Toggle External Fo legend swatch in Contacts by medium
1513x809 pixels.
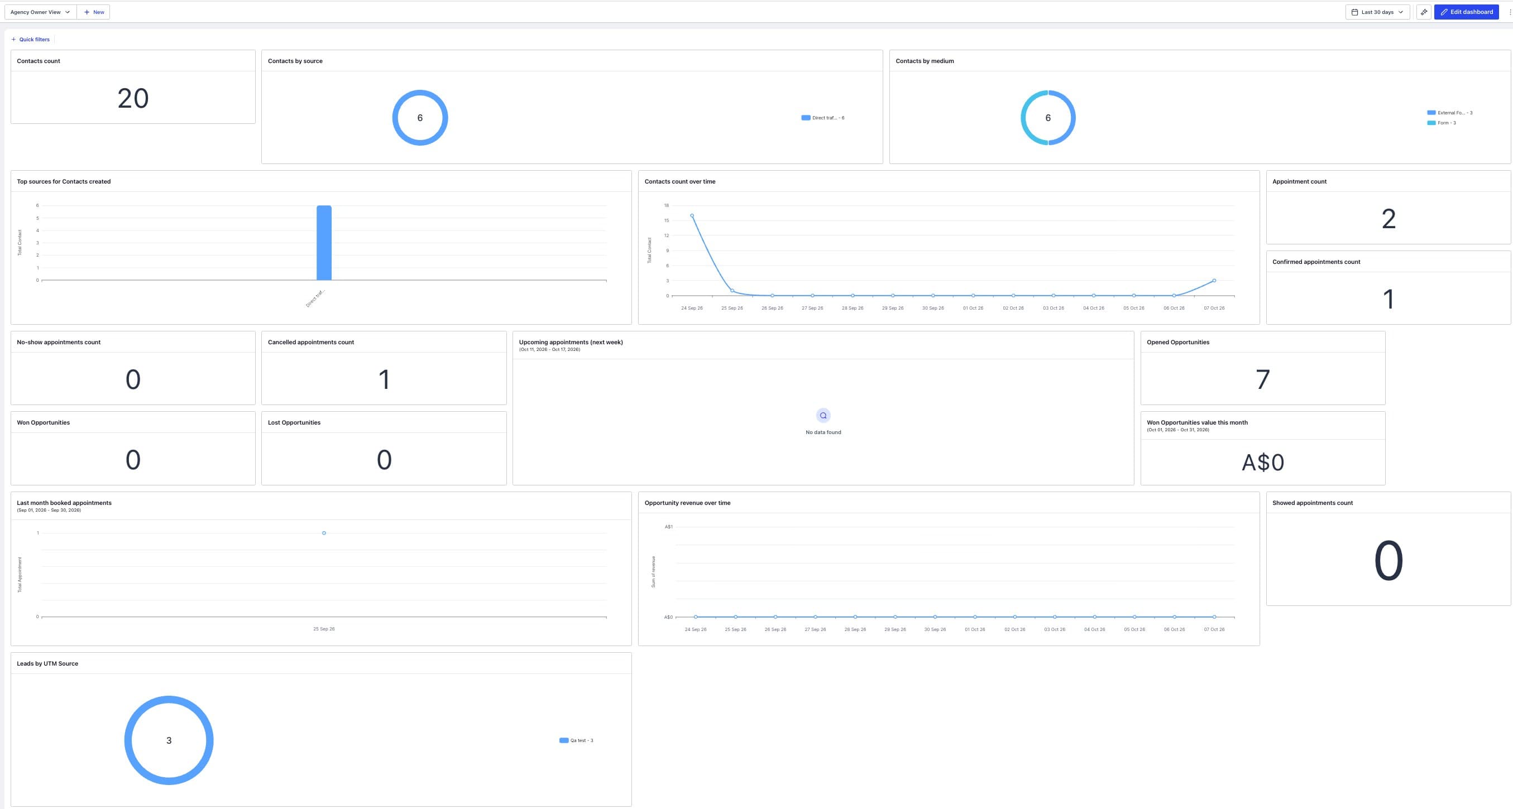pos(1431,113)
